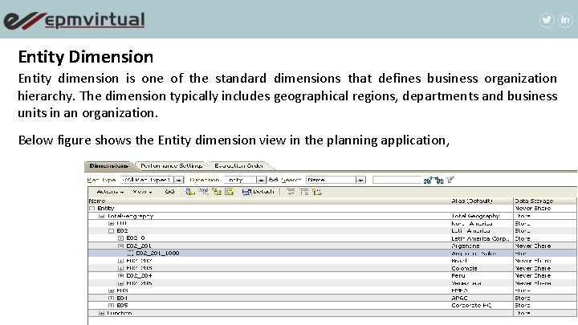Click the search-up binoculars icon
This screenshot has width=578, height=325.
point(428,181)
